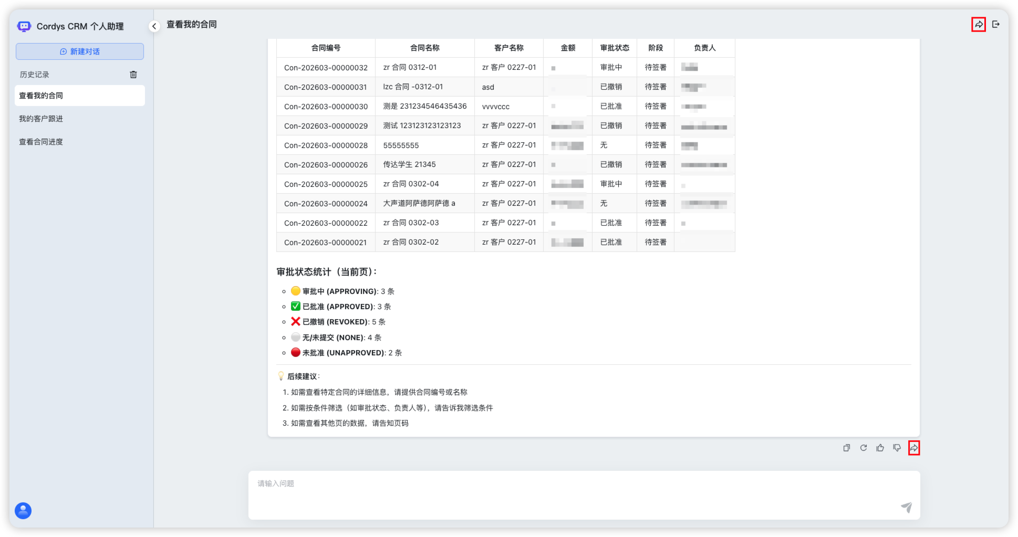Click the forward/share icon below the message
1018x537 pixels.
click(x=915, y=448)
